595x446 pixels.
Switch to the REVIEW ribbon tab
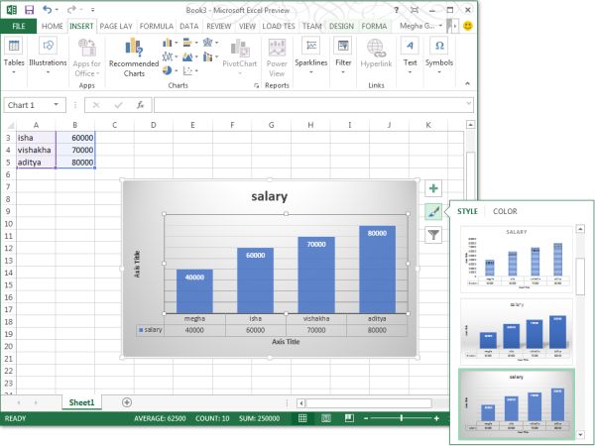click(x=218, y=26)
